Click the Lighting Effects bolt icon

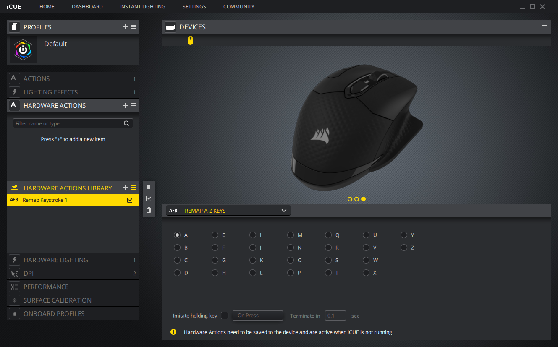14,92
